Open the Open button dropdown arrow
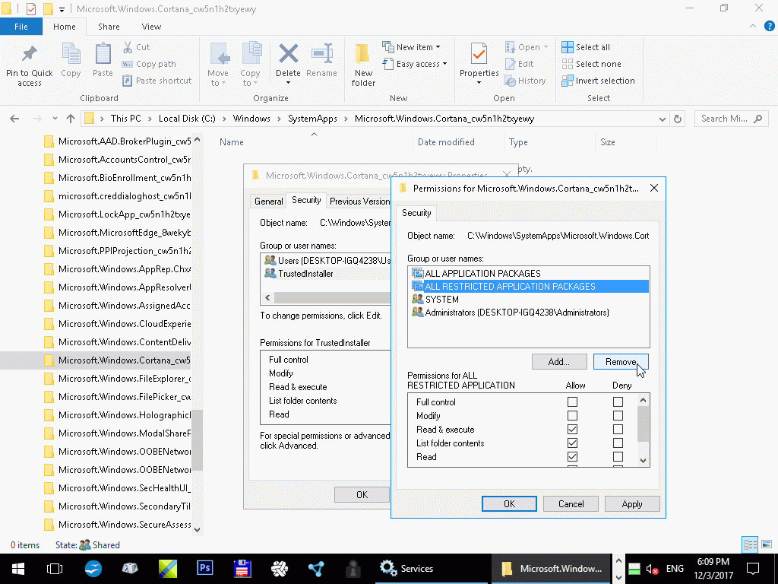Viewport: 778px width, 584px height. click(x=546, y=47)
